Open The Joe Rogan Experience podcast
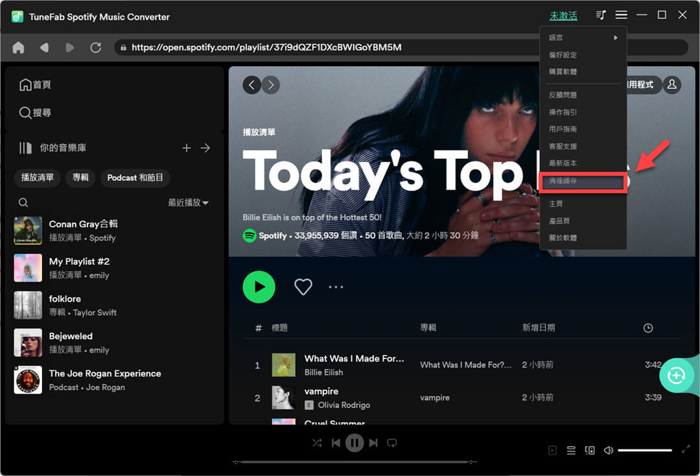Screen dimensions: 700x476 coord(114,380)
